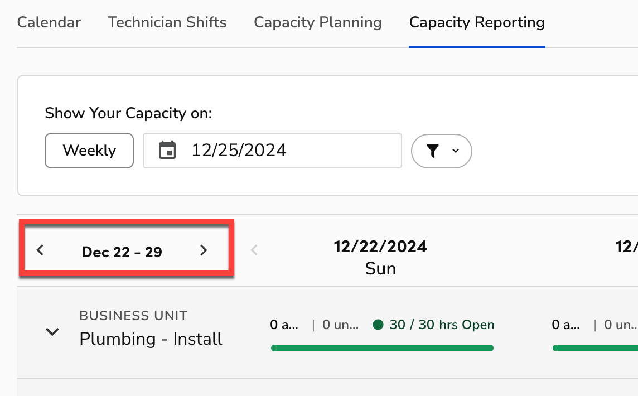Image resolution: width=638 pixels, height=396 pixels.
Task: Open the Technician Shifts tab
Action: pos(167,22)
